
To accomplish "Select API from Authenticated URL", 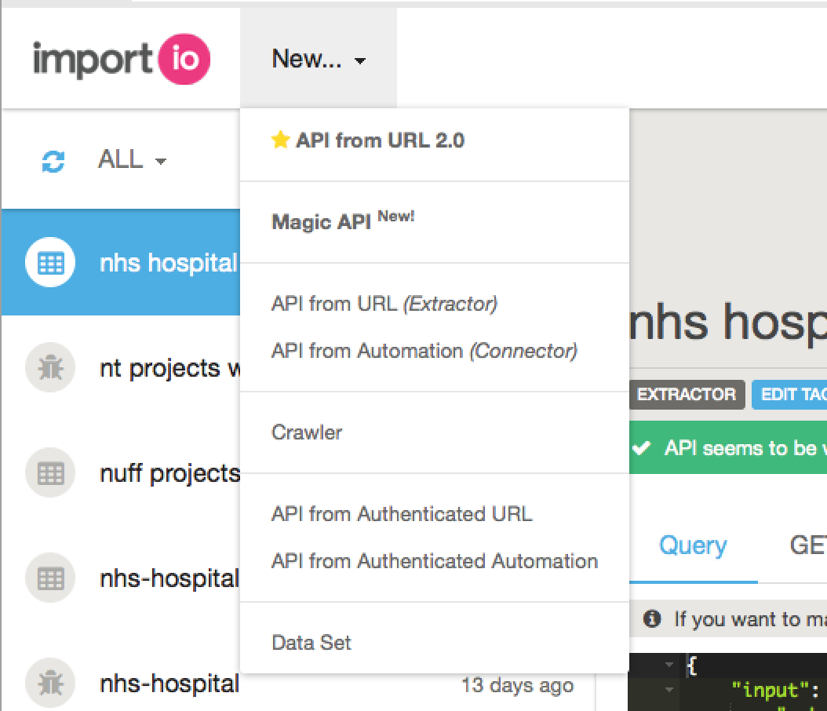I will 435,514.
